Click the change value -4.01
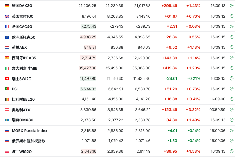This screenshot has height=157, width=237. click(173, 131)
